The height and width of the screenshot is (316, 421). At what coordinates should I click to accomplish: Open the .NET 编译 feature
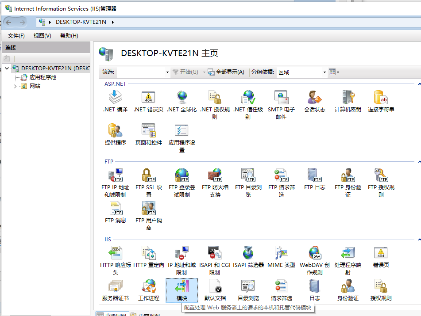point(116,101)
